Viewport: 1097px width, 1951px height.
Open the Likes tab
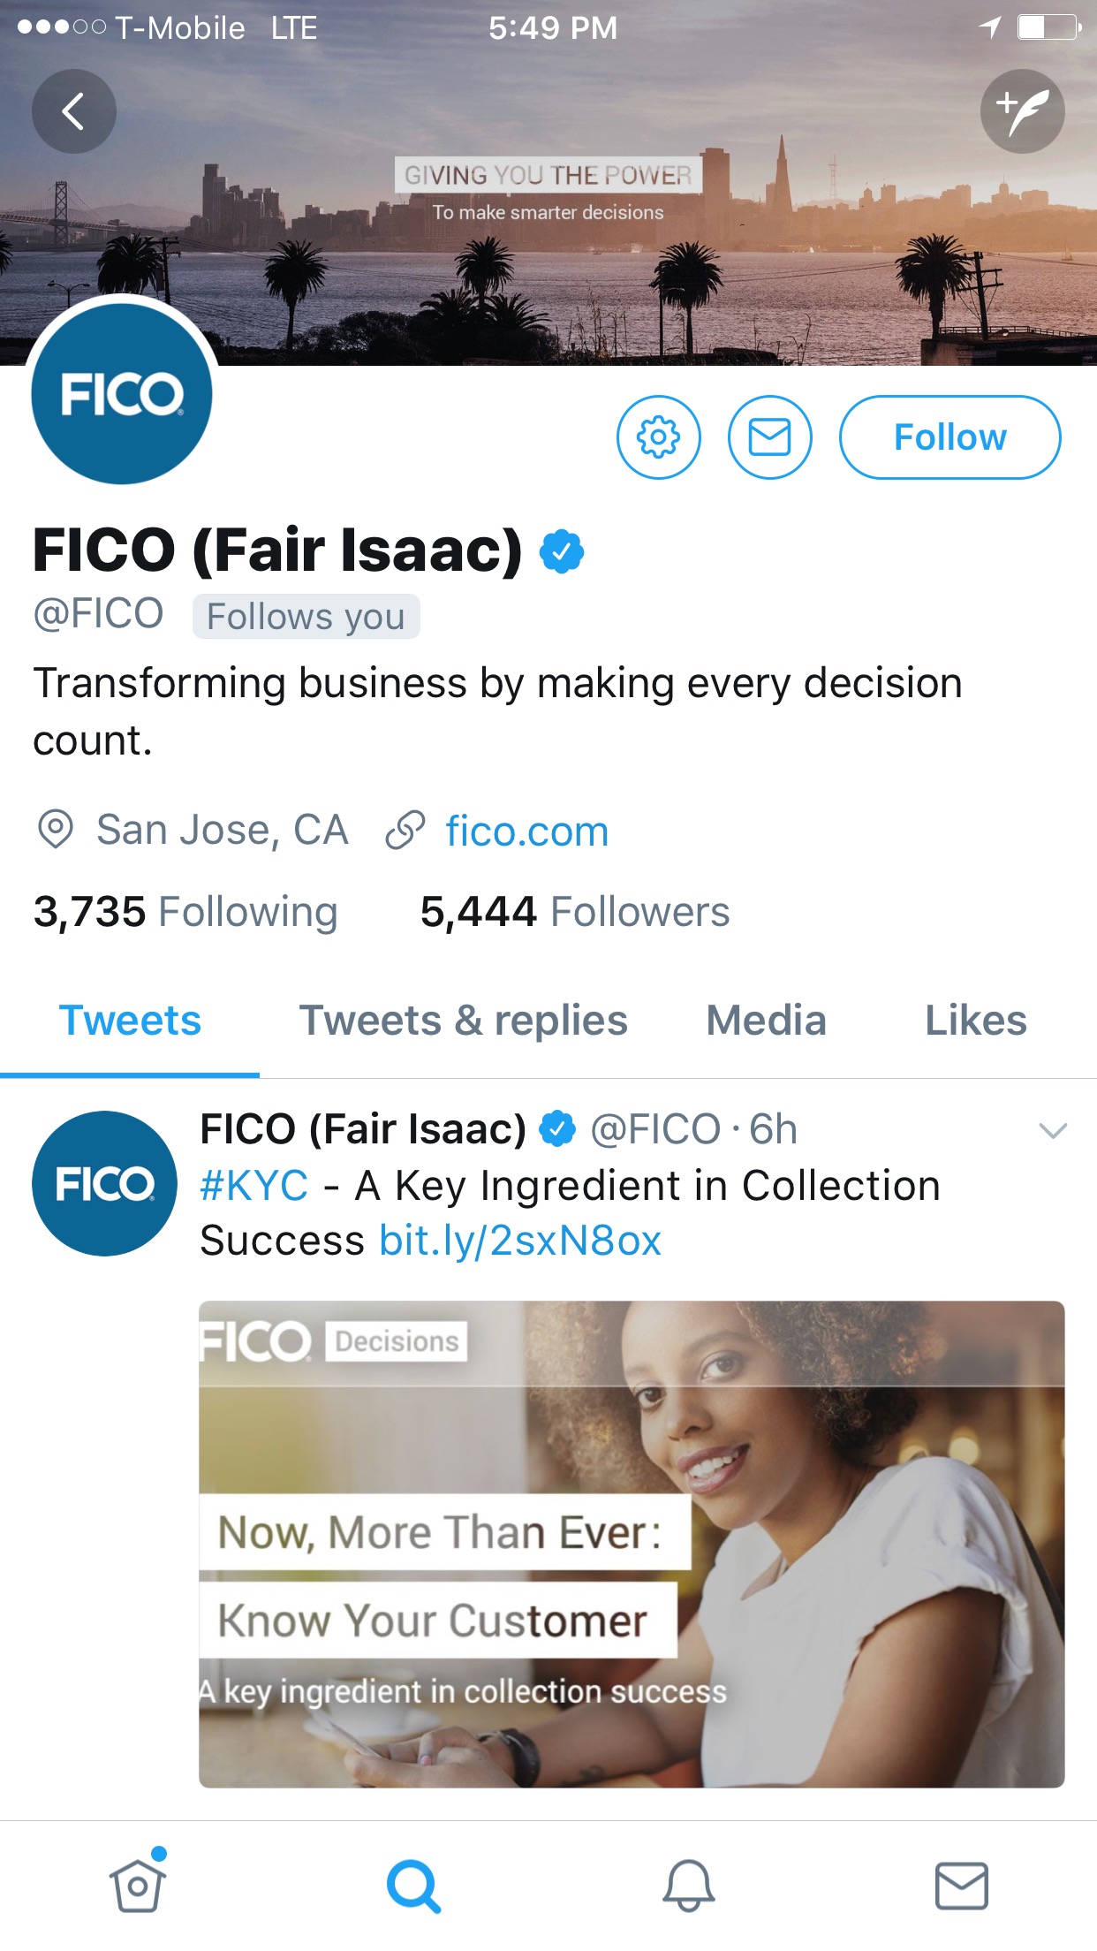[x=975, y=1021]
